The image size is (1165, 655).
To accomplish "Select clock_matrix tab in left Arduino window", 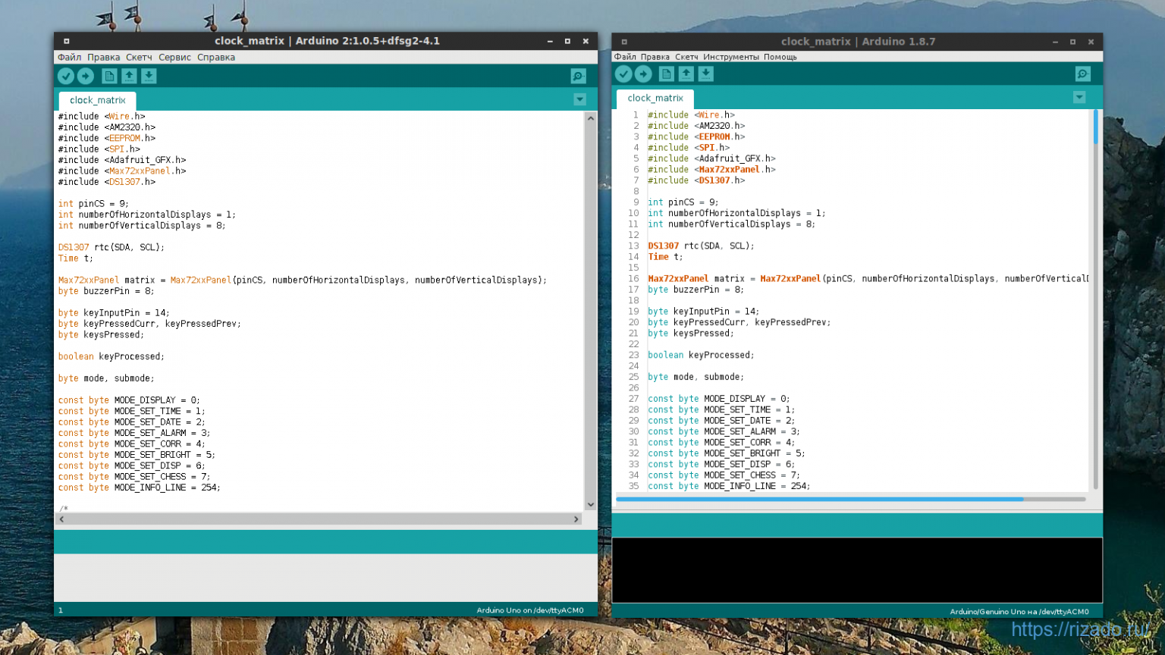I will tap(98, 100).
